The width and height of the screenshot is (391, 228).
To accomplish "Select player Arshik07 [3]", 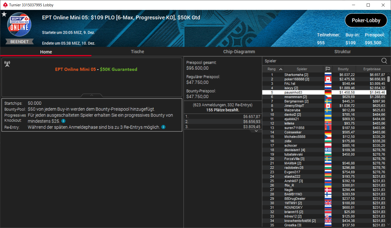I will [x=324, y=181].
